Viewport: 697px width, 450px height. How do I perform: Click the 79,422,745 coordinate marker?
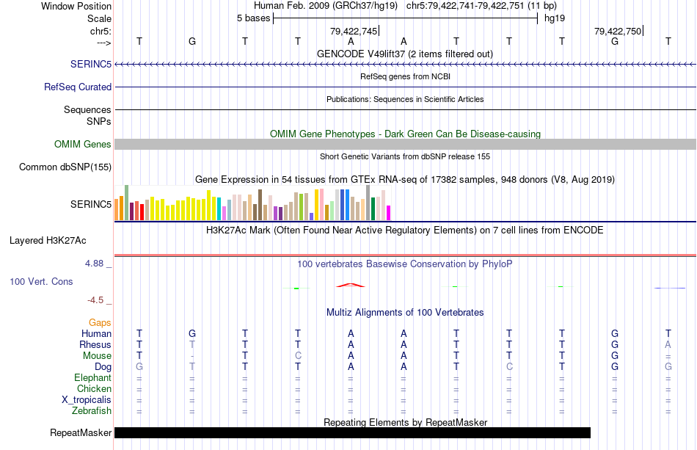(x=354, y=31)
